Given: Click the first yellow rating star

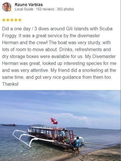Looking at the screenshot, I should (4, 20).
